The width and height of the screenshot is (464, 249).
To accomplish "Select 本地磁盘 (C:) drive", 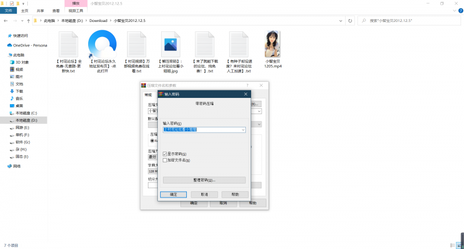I will pos(26,113).
